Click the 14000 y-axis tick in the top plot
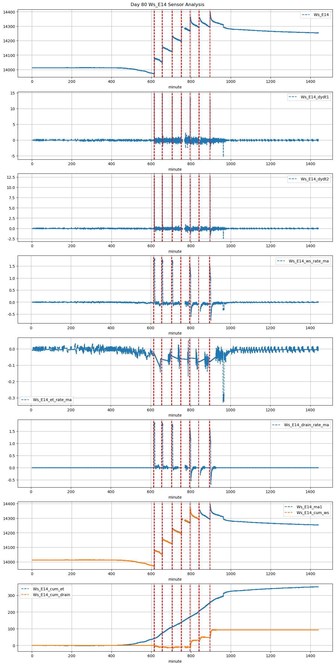This screenshot has height=666, width=335. pyautogui.click(x=9, y=70)
